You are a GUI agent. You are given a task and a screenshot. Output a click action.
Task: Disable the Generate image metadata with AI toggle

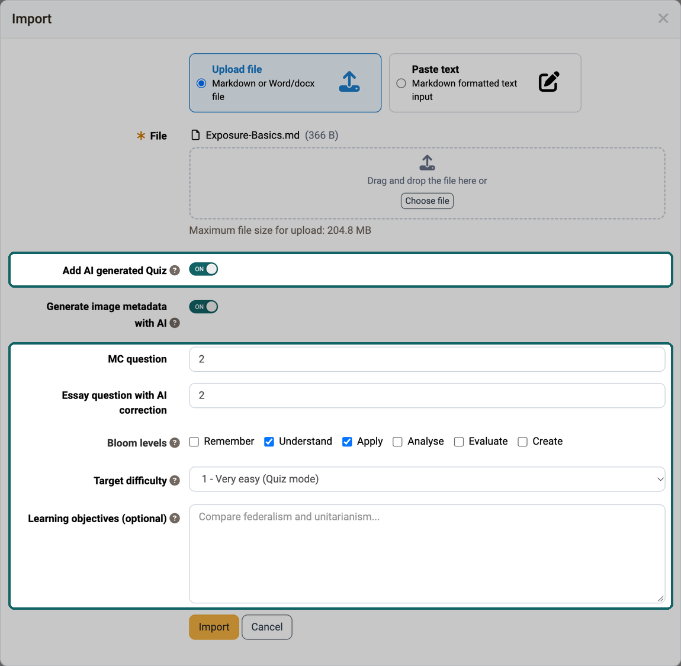click(203, 307)
